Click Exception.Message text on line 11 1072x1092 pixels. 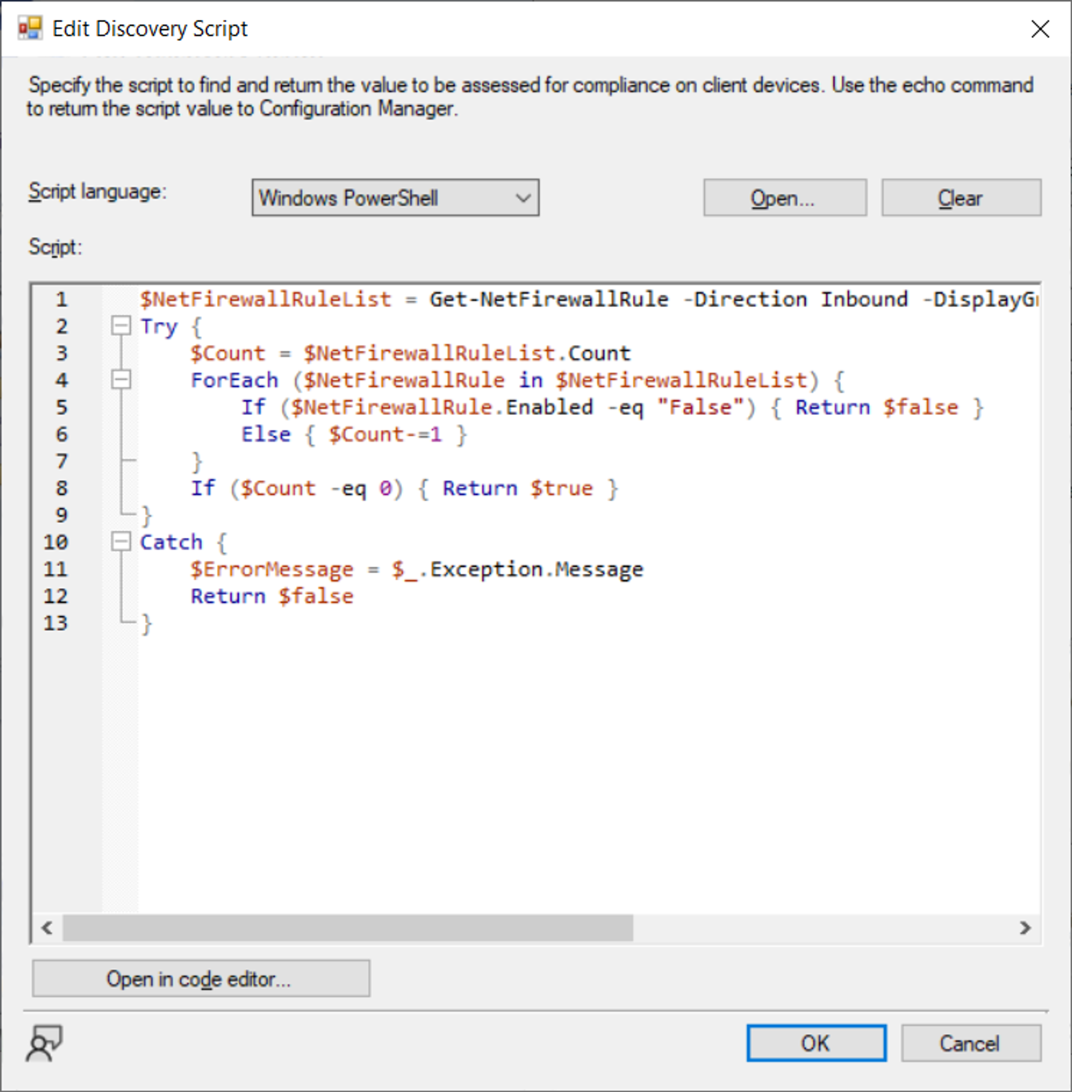[537, 569]
